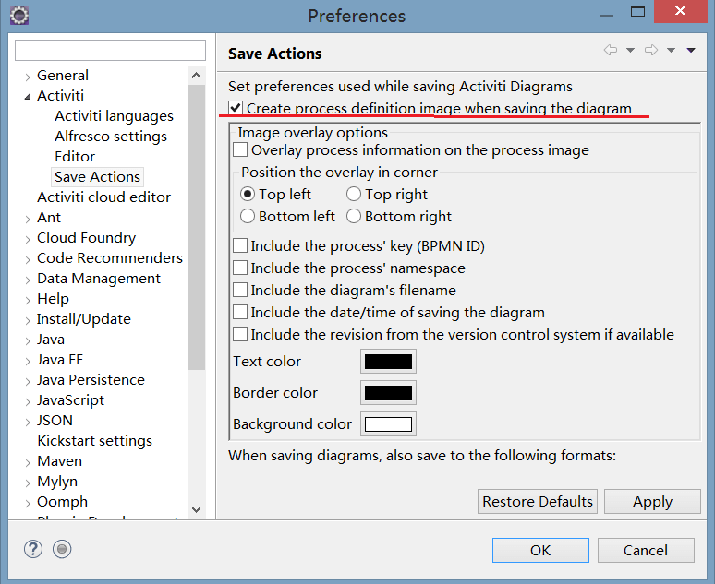Collapse the Activiti tree node

[x=28, y=97]
